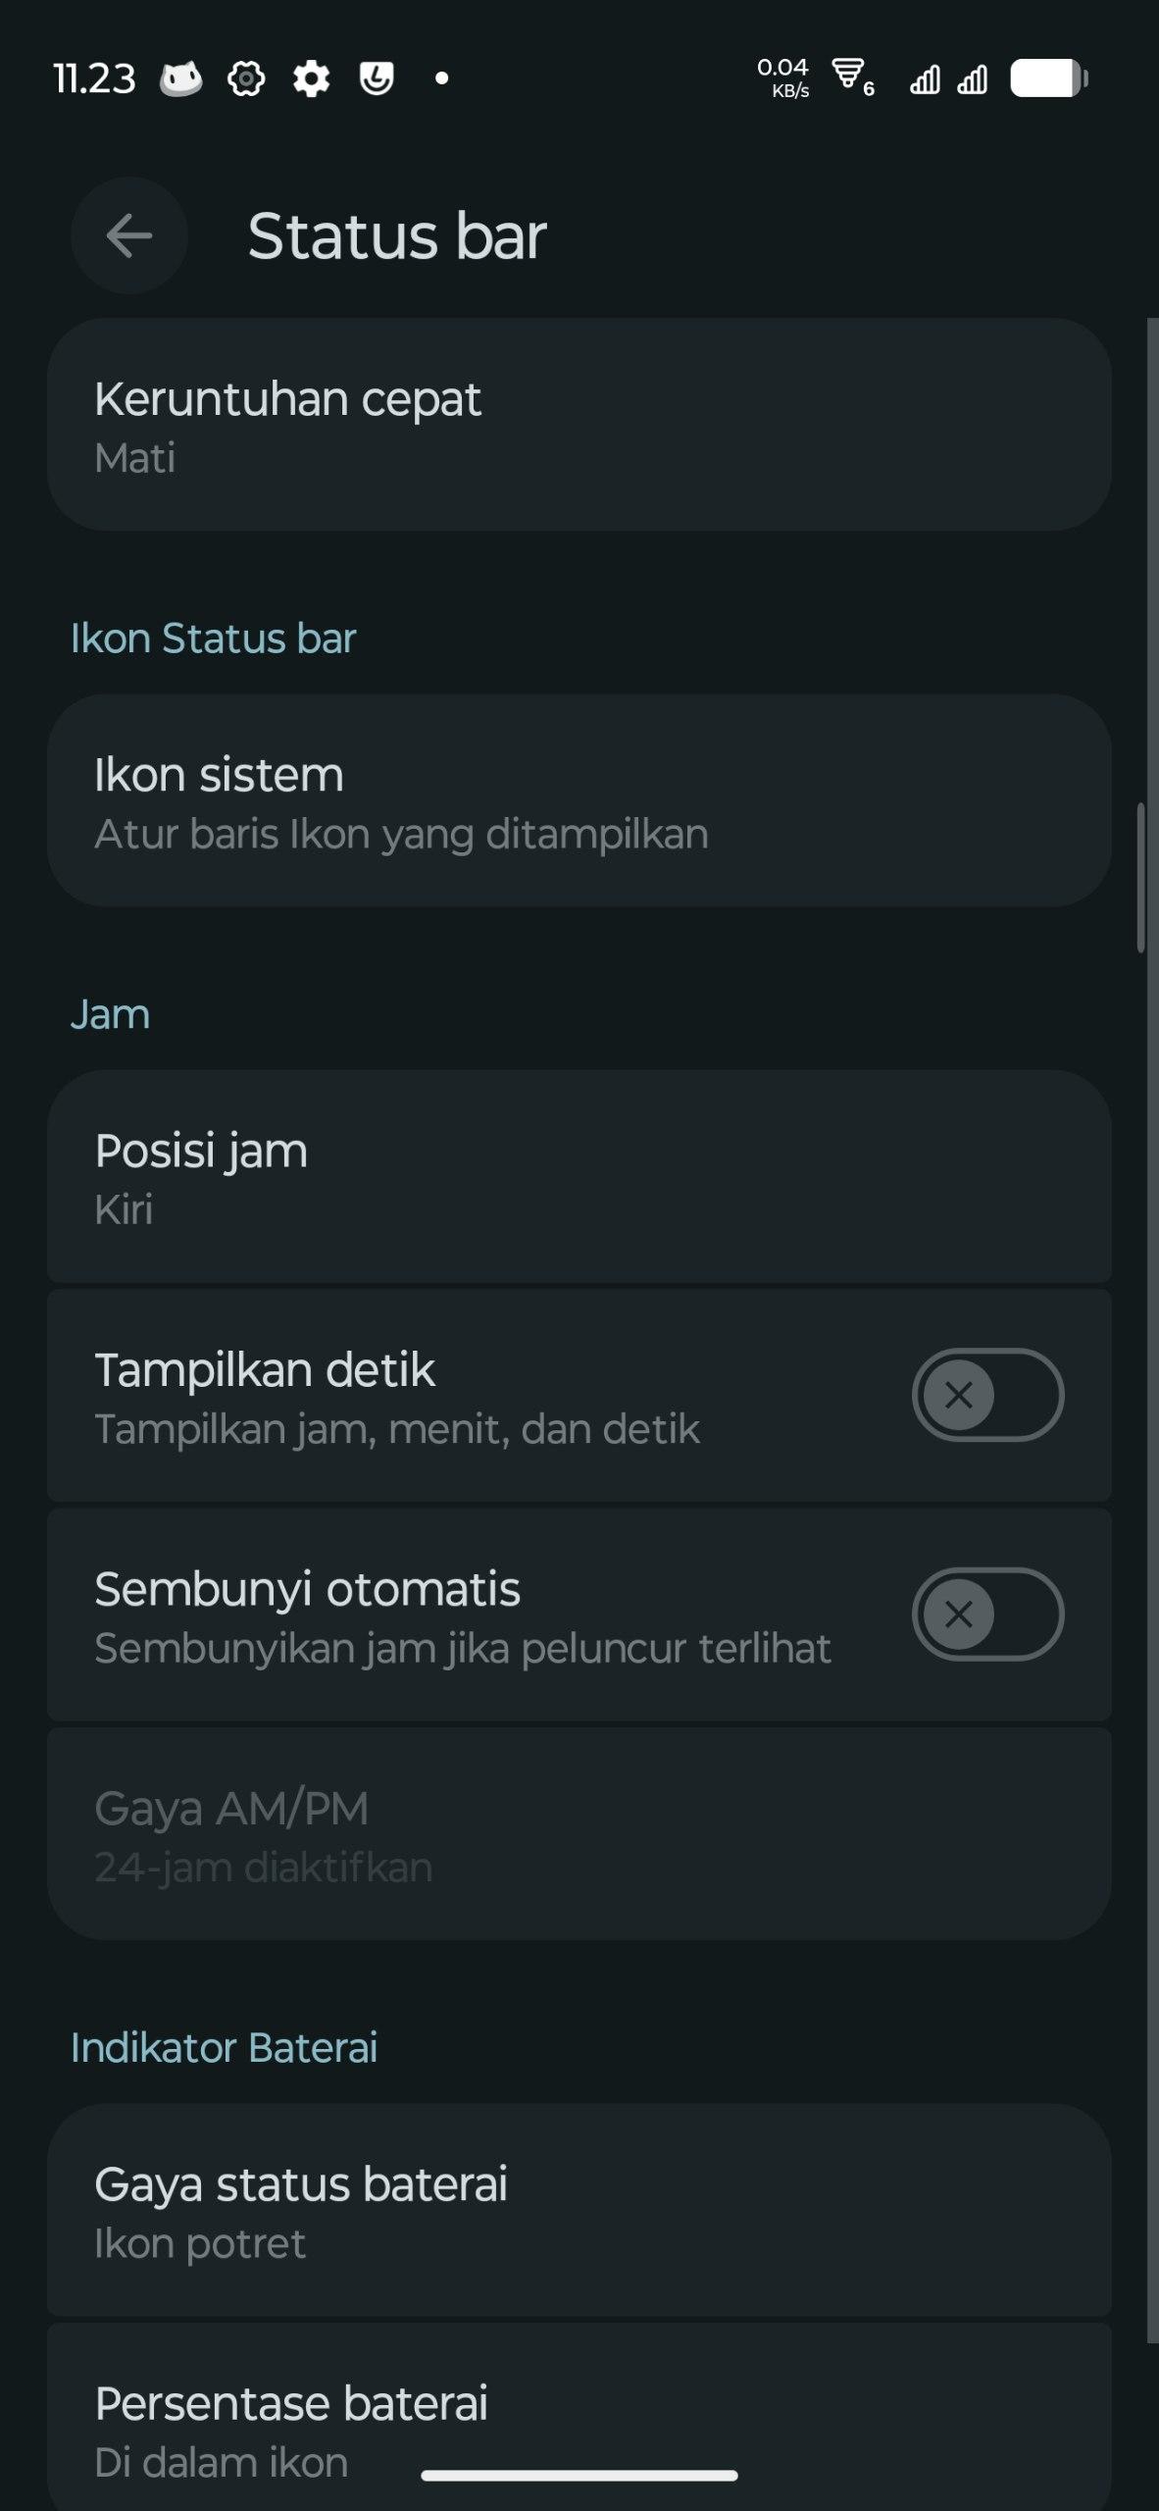Image resolution: width=1159 pixels, height=2511 pixels.
Task: Open Keruntuhan cepat options
Action: pos(579,425)
